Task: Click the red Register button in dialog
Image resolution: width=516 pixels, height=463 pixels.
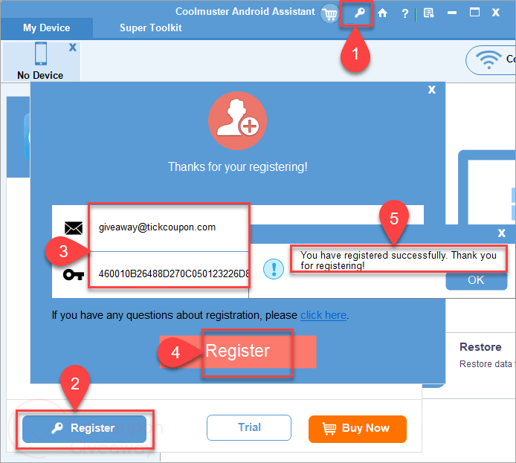Action: click(x=238, y=352)
